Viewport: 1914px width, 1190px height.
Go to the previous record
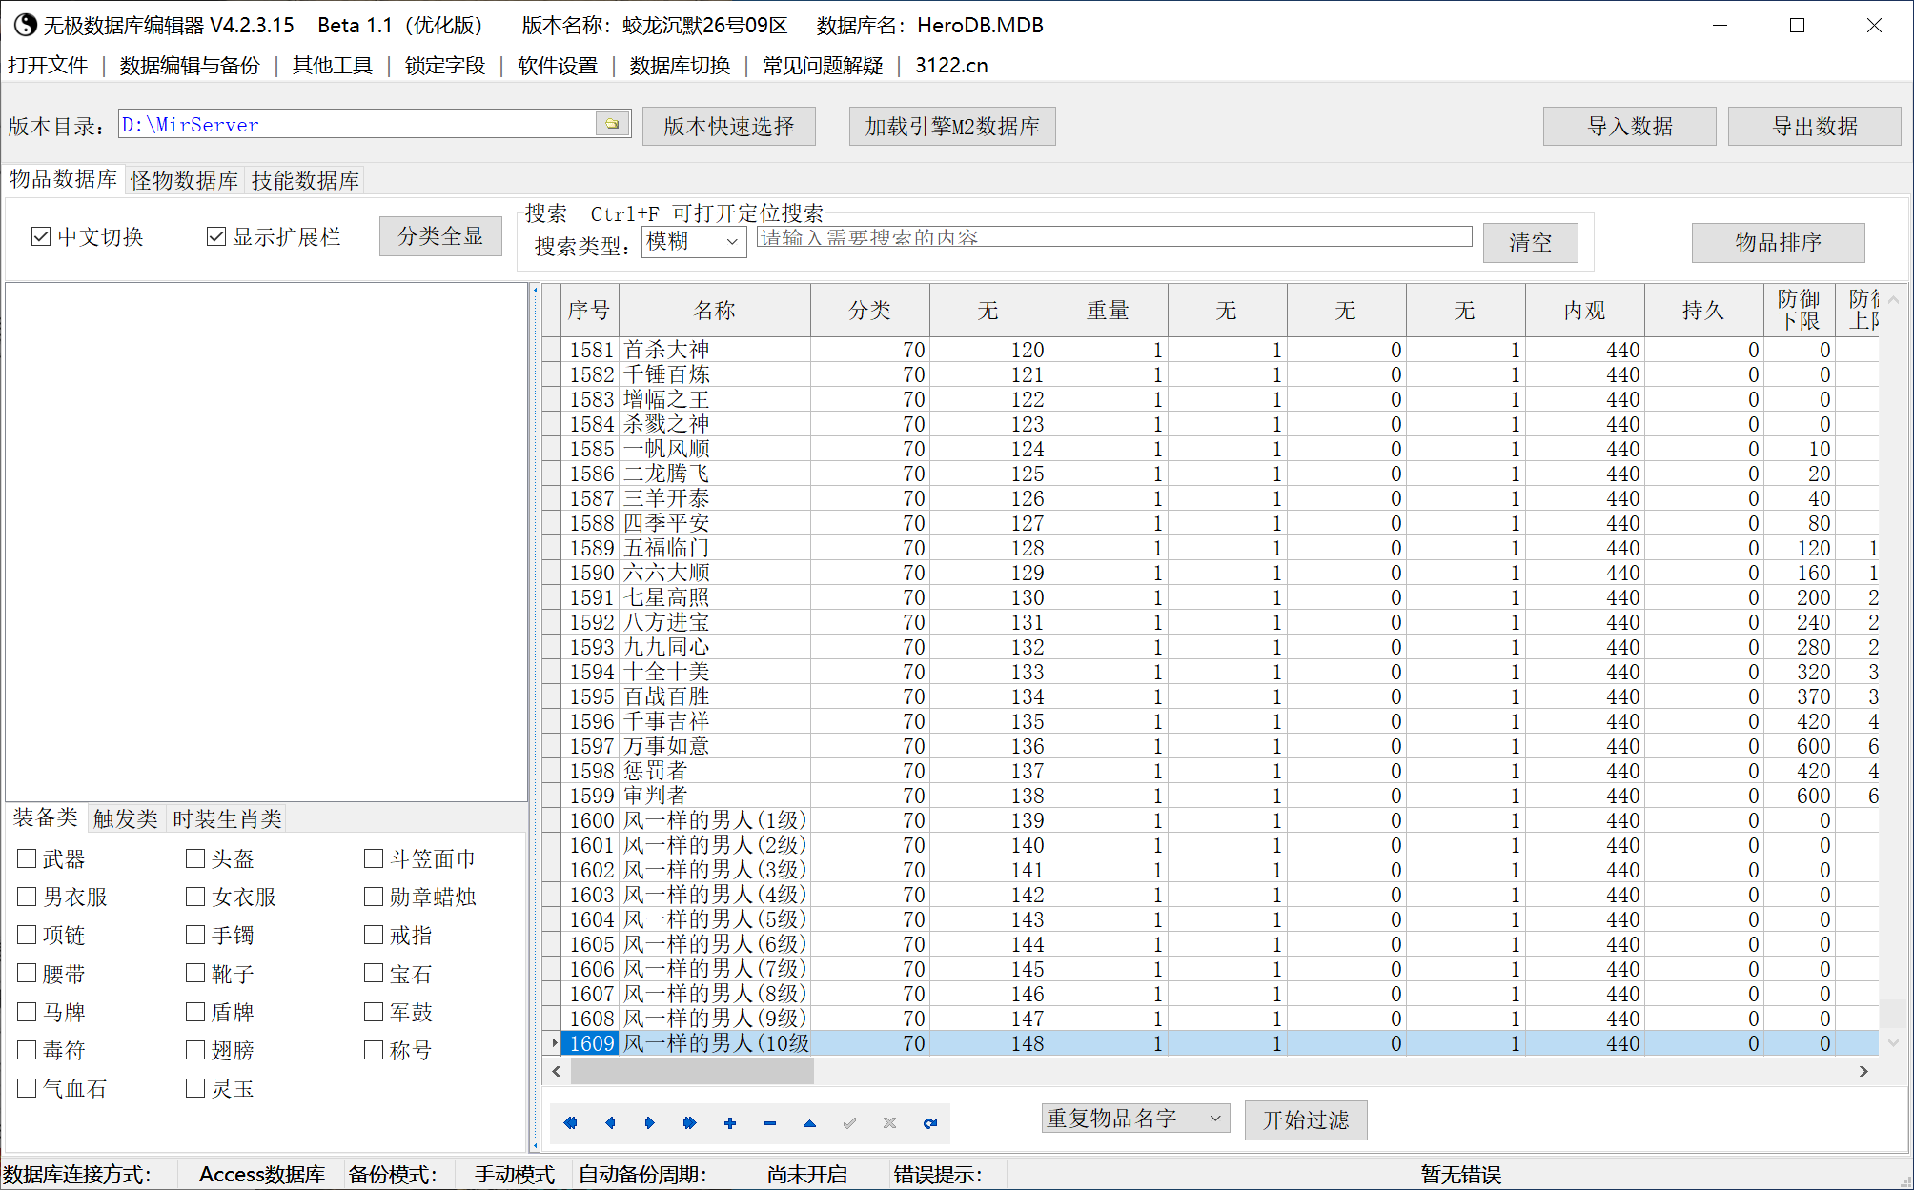coord(610,1123)
